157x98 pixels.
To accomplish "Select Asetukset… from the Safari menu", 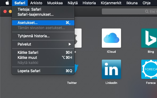I will pyautogui.click(x=43, y=23).
